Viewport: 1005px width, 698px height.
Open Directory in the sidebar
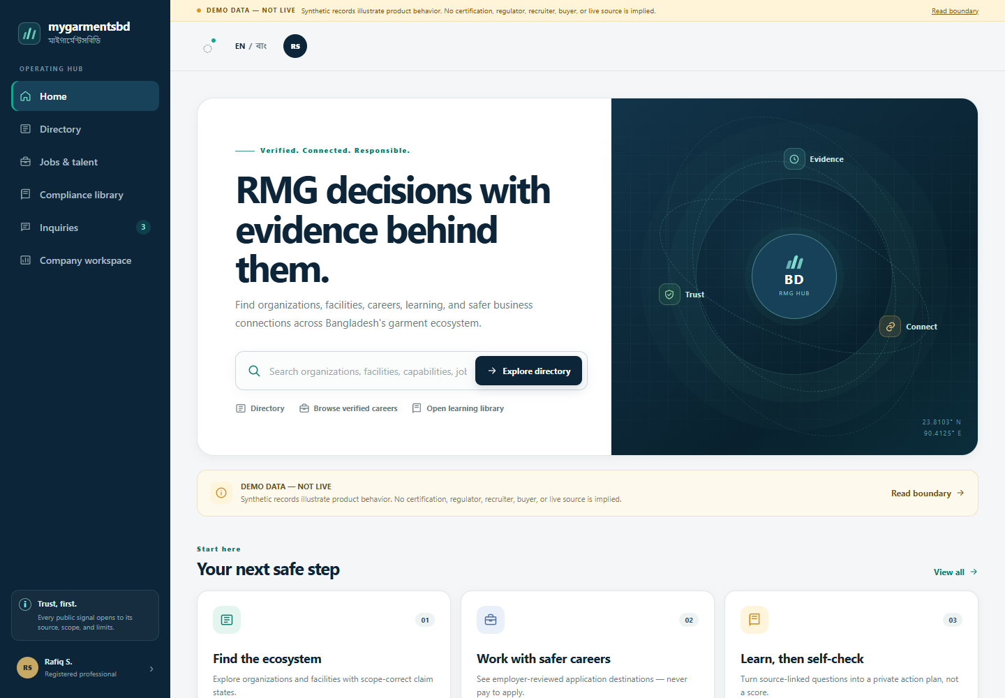(x=85, y=129)
